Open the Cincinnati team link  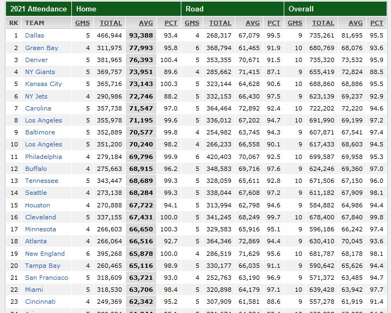40,301
